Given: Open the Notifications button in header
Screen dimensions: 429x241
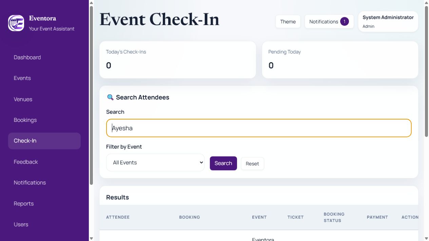Looking at the screenshot, I should point(329,22).
